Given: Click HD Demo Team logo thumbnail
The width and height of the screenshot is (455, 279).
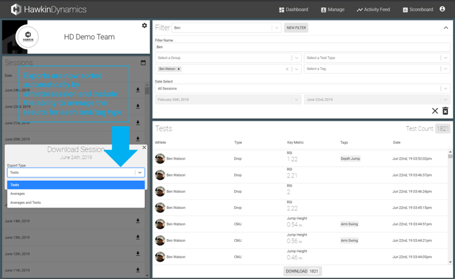Looking at the screenshot, I should coord(27,36).
